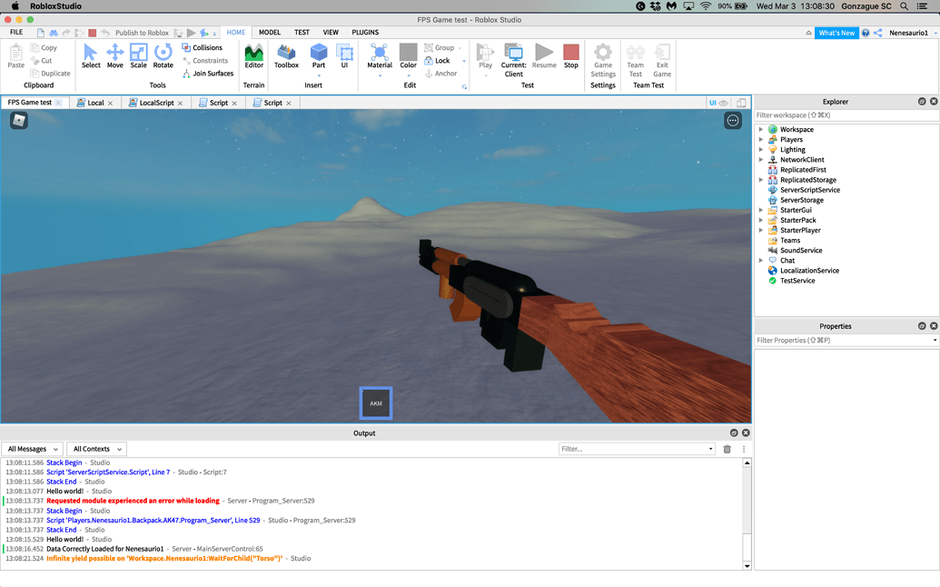Open the Output filter dropdown arrow
This screenshot has width=940, height=587.
pyautogui.click(x=710, y=449)
